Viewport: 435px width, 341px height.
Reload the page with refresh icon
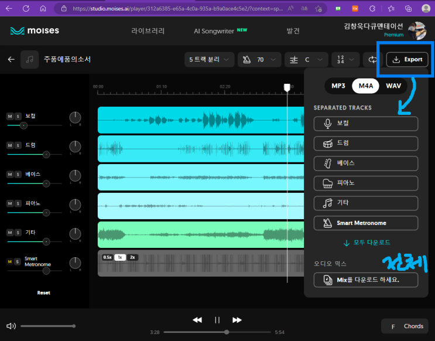(26, 9)
